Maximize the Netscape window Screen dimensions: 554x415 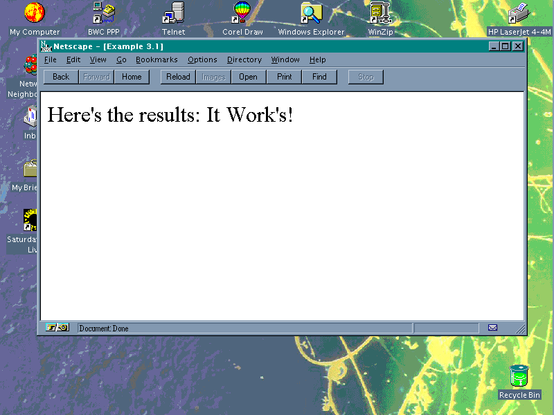coord(506,46)
